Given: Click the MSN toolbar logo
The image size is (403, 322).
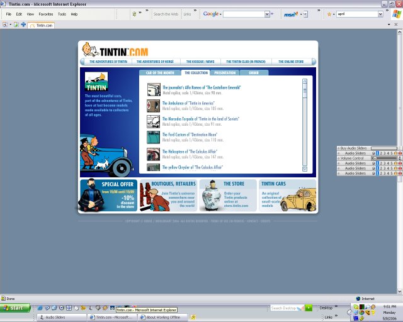Looking at the screenshot, I should 291,14.
